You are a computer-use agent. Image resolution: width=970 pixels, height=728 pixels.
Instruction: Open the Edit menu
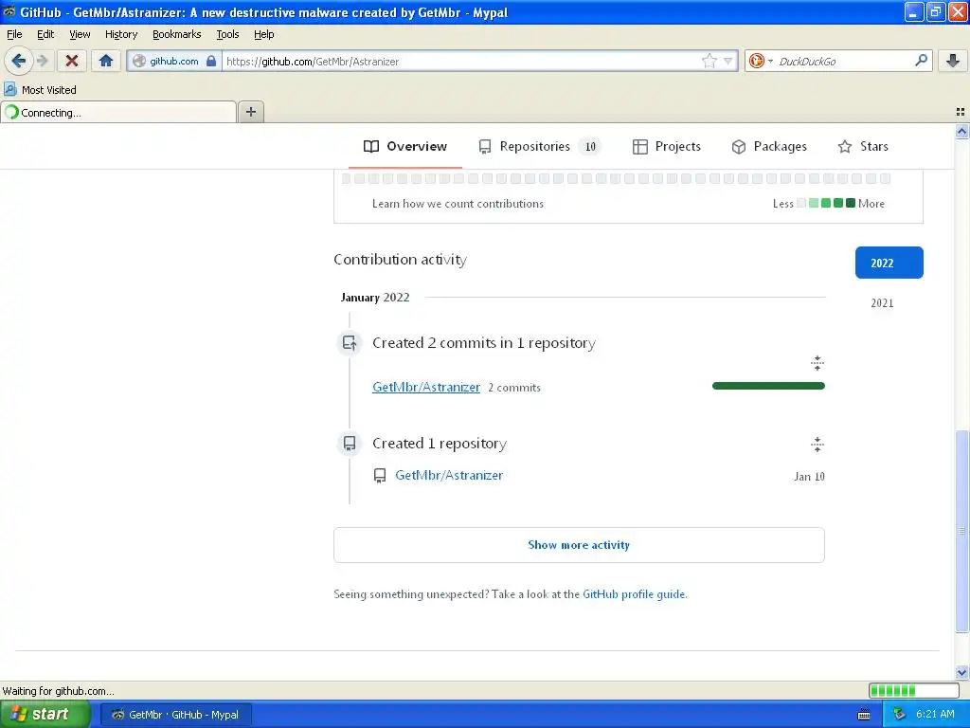pos(45,34)
